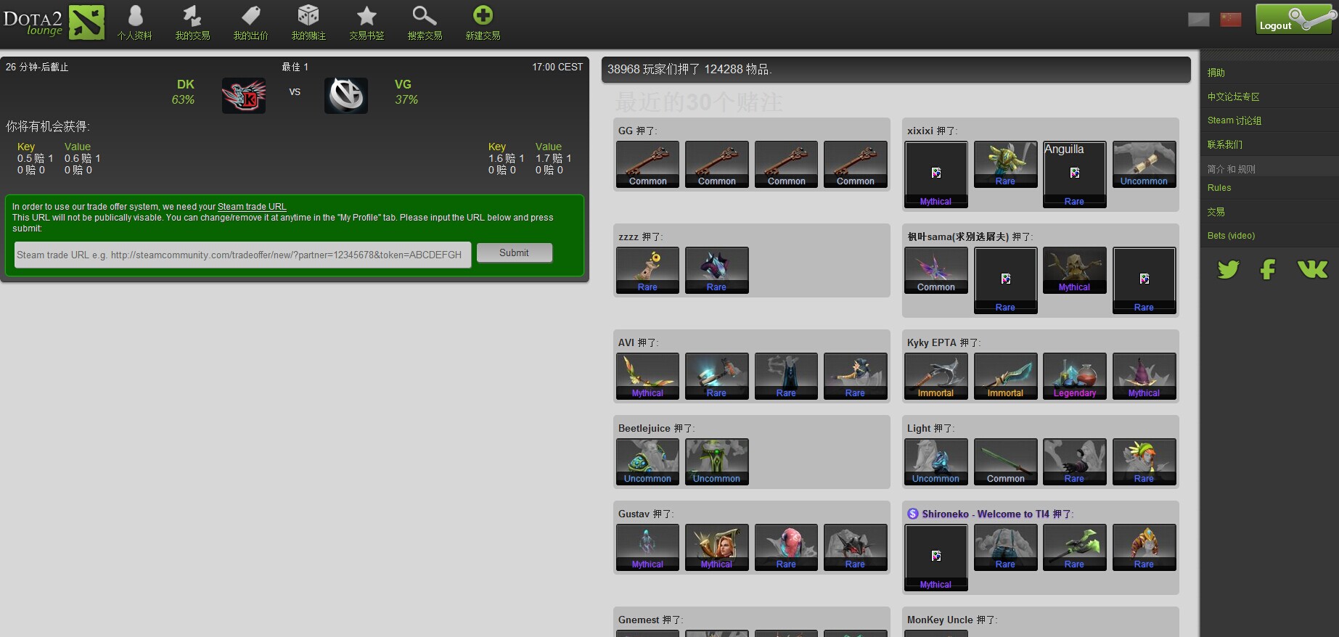Image resolution: width=1339 pixels, height=637 pixels.
Task: Open the VK icon
Action: pyautogui.click(x=1312, y=269)
